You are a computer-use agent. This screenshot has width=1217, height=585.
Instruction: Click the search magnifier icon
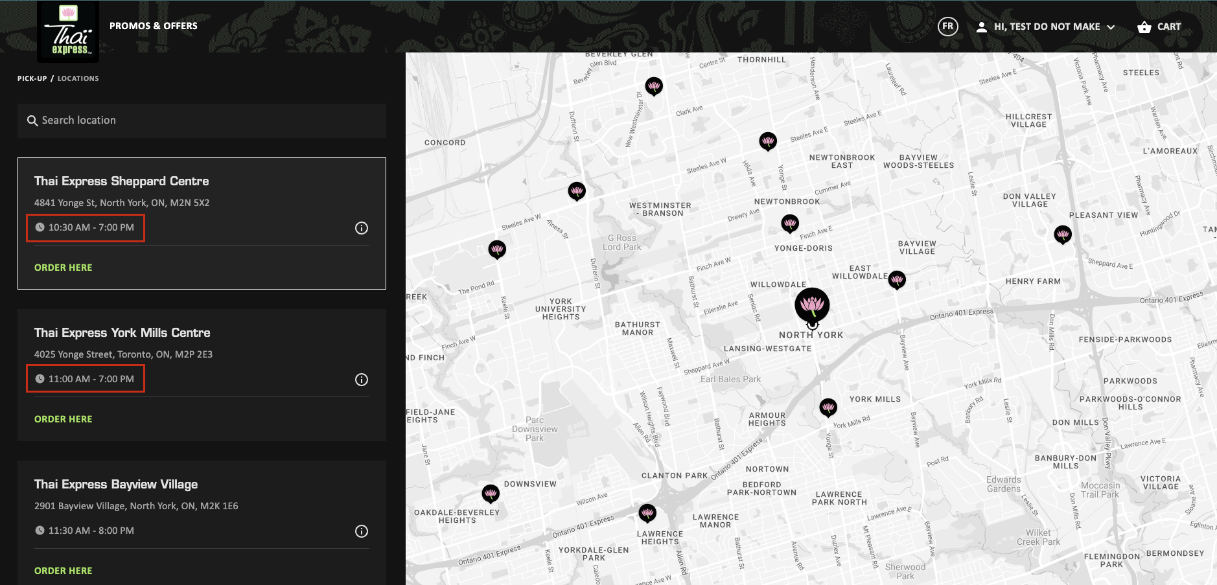pos(32,120)
